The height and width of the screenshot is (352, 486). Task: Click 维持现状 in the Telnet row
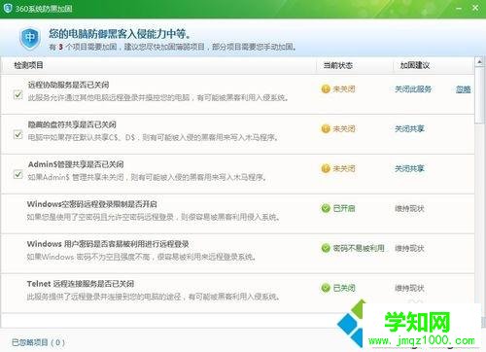click(x=409, y=288)
